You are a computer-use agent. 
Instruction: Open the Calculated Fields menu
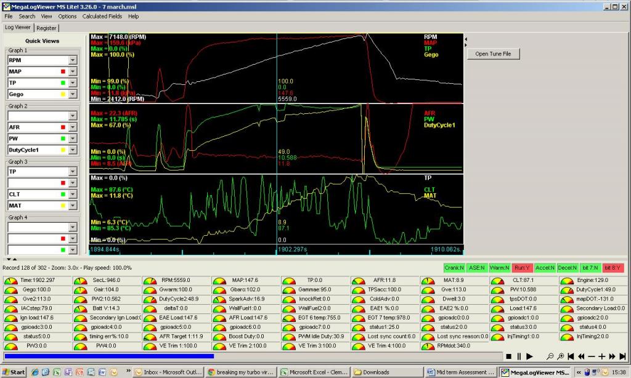click(x=102, y=16)
